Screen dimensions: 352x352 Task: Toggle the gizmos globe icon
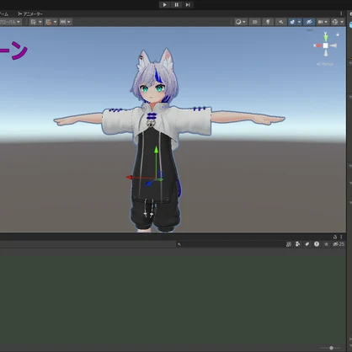(335, 22)
